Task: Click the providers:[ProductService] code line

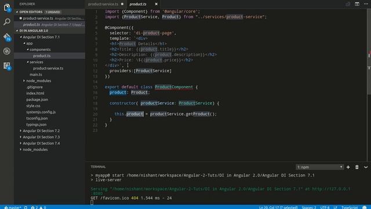Action: 140,71
